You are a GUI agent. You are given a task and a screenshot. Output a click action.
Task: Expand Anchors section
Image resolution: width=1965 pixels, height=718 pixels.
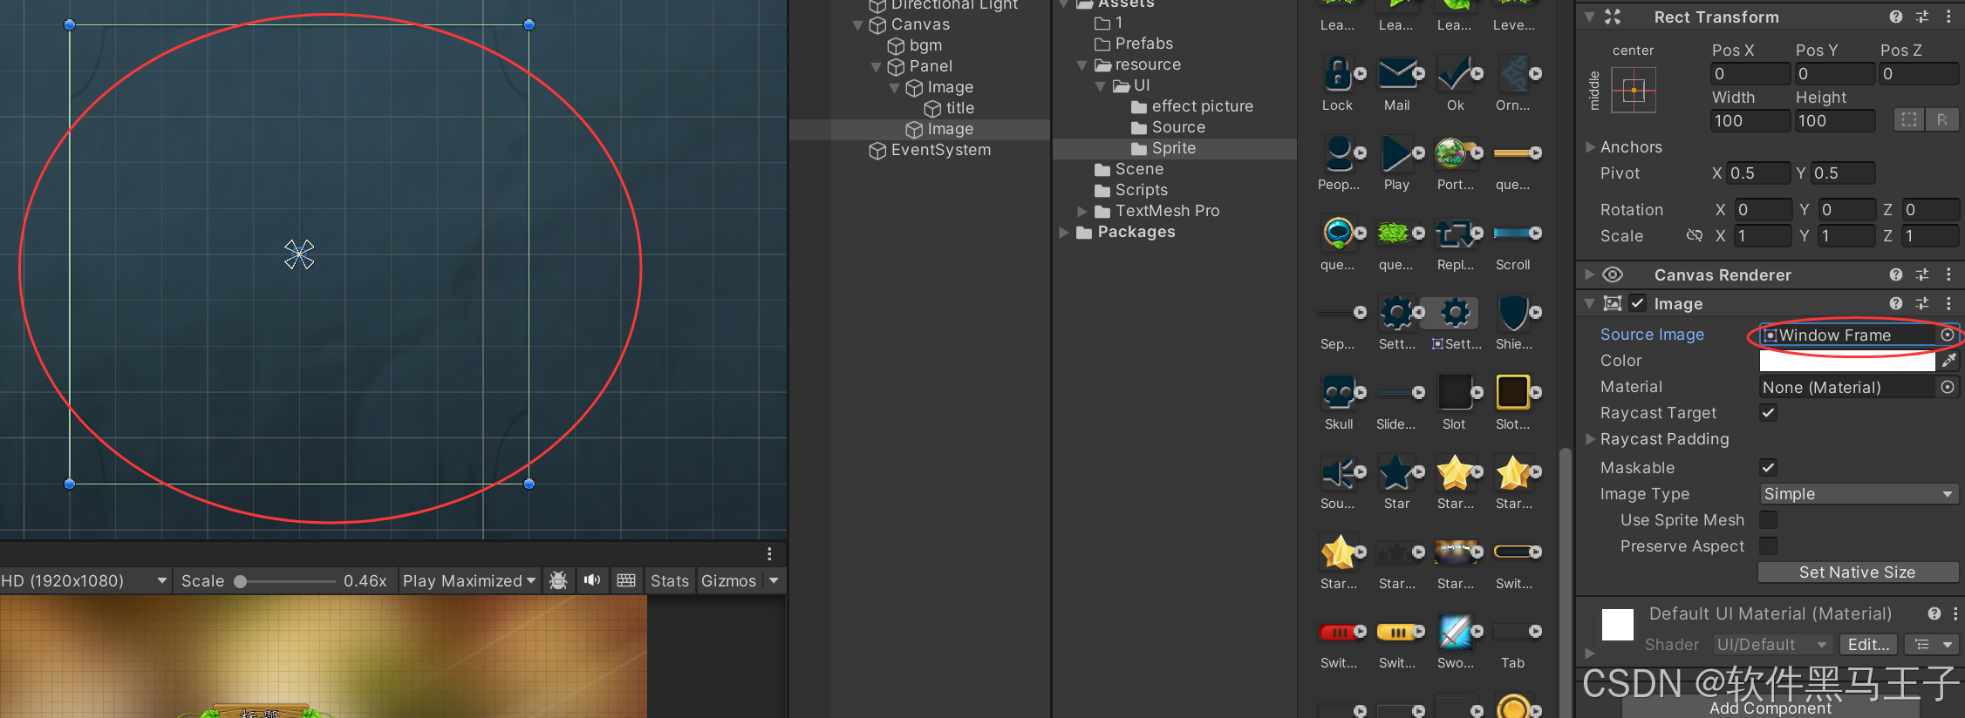1590,147
